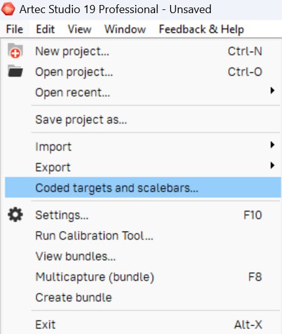The width and height of the screenshot is (282, 334).
Task: Select Coded targets and scalebars
Action: [143, 187]
